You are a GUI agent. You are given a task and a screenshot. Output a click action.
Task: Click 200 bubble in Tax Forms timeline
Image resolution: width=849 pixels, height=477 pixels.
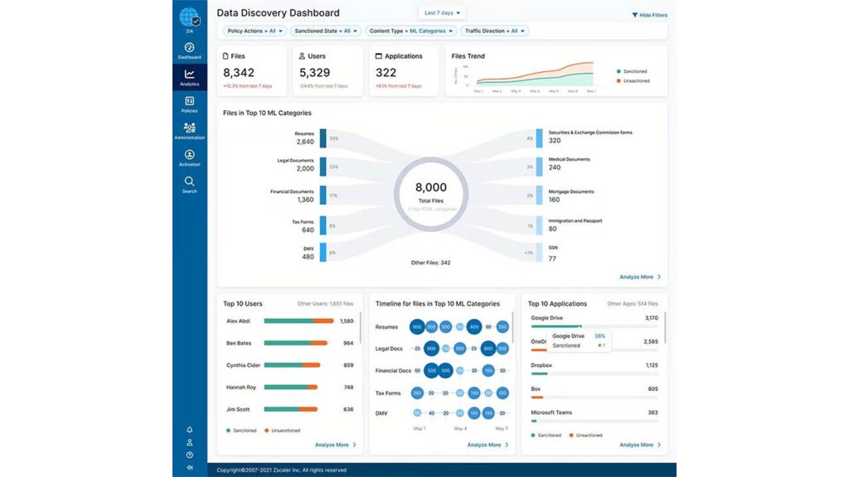(417, 393)
